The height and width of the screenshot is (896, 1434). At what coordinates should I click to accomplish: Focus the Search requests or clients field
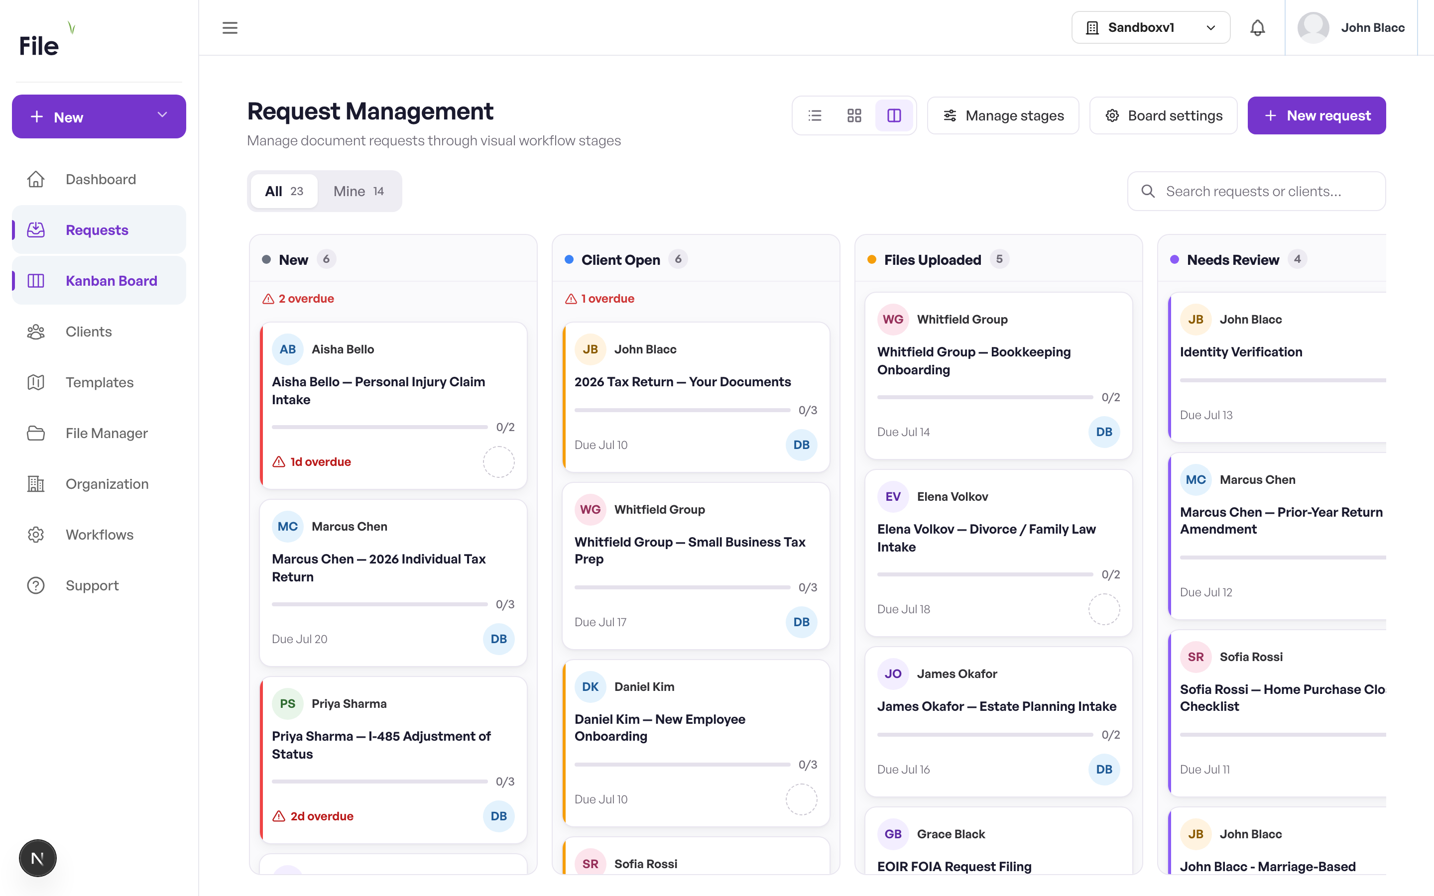1256,192
